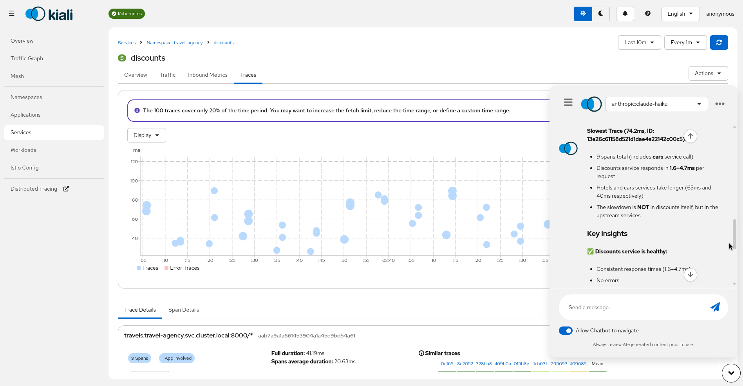Switch to the Overview tab

(136, 75)
